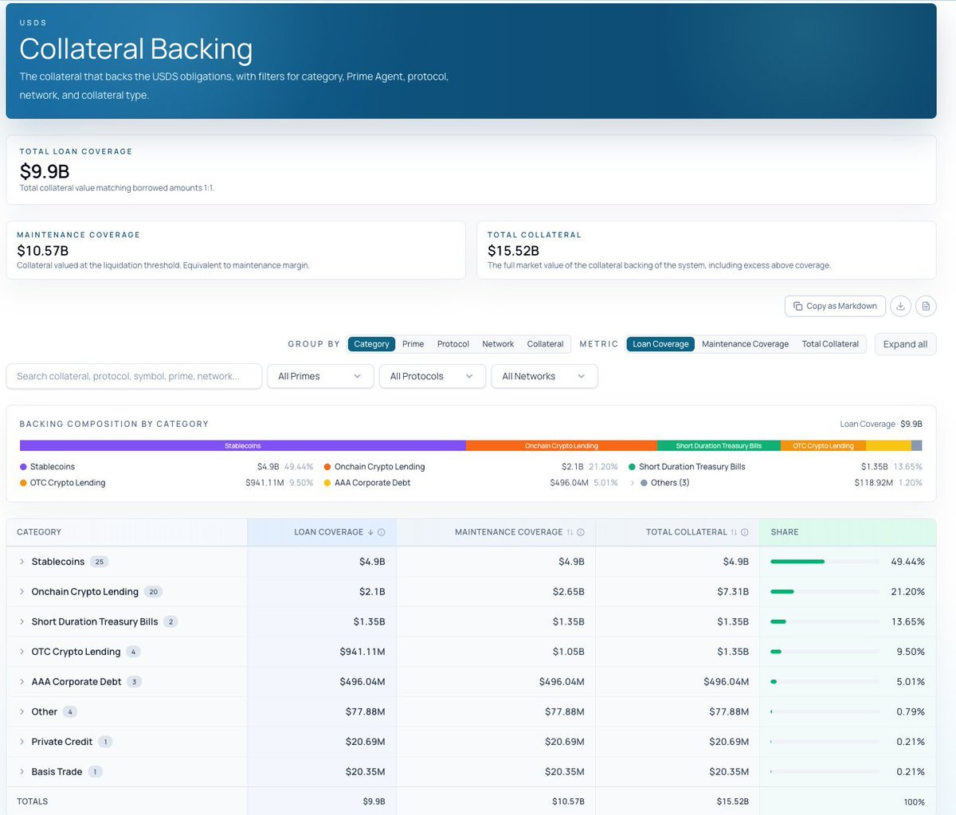The image size is (956, 815).
Task: Click the Loan Coverage descending sort arrow
Action: (x=370, y=532)
